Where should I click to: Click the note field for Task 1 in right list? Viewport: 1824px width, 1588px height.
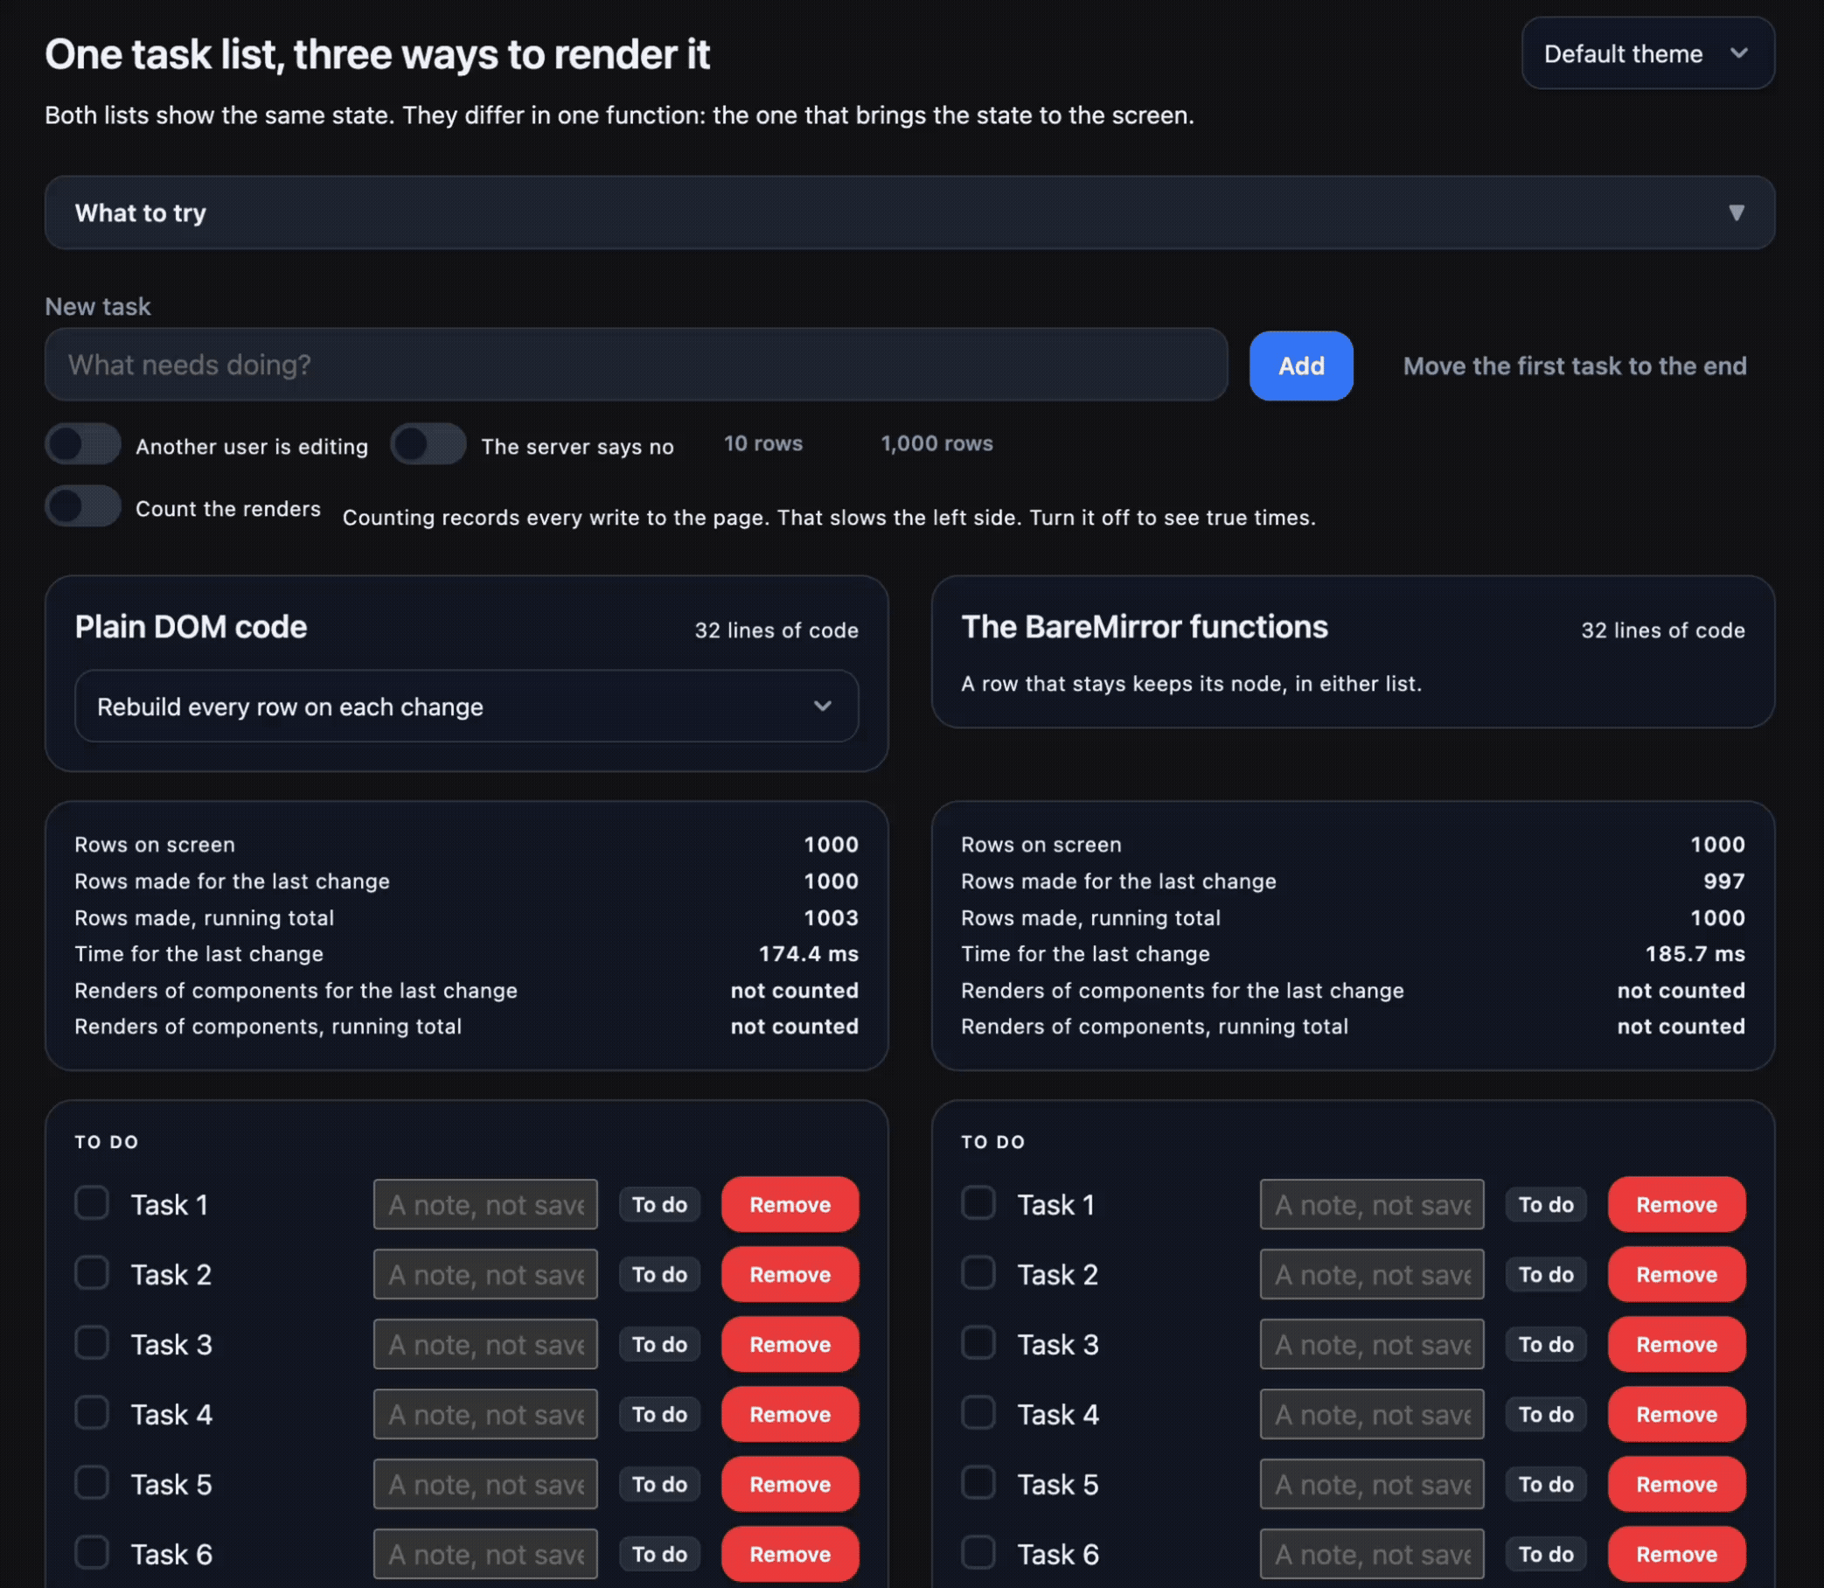point(1371,1204)
